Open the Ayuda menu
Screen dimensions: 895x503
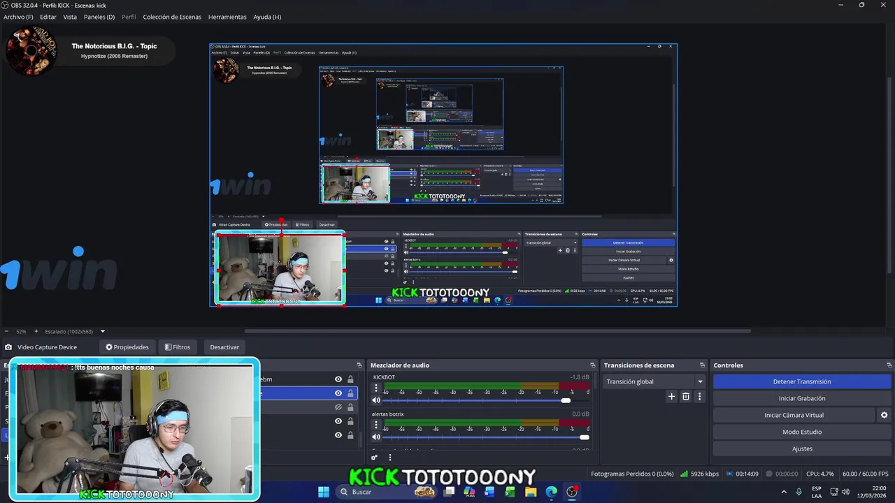pos(267,17)
